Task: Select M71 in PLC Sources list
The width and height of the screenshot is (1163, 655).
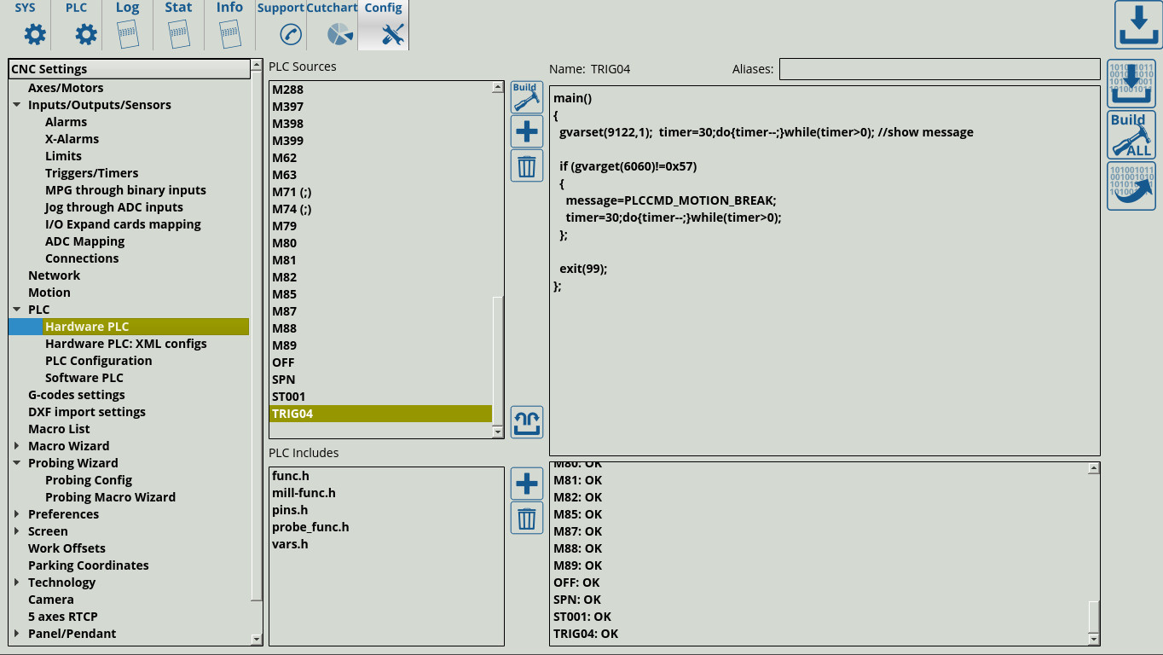Action: (292, 192)
